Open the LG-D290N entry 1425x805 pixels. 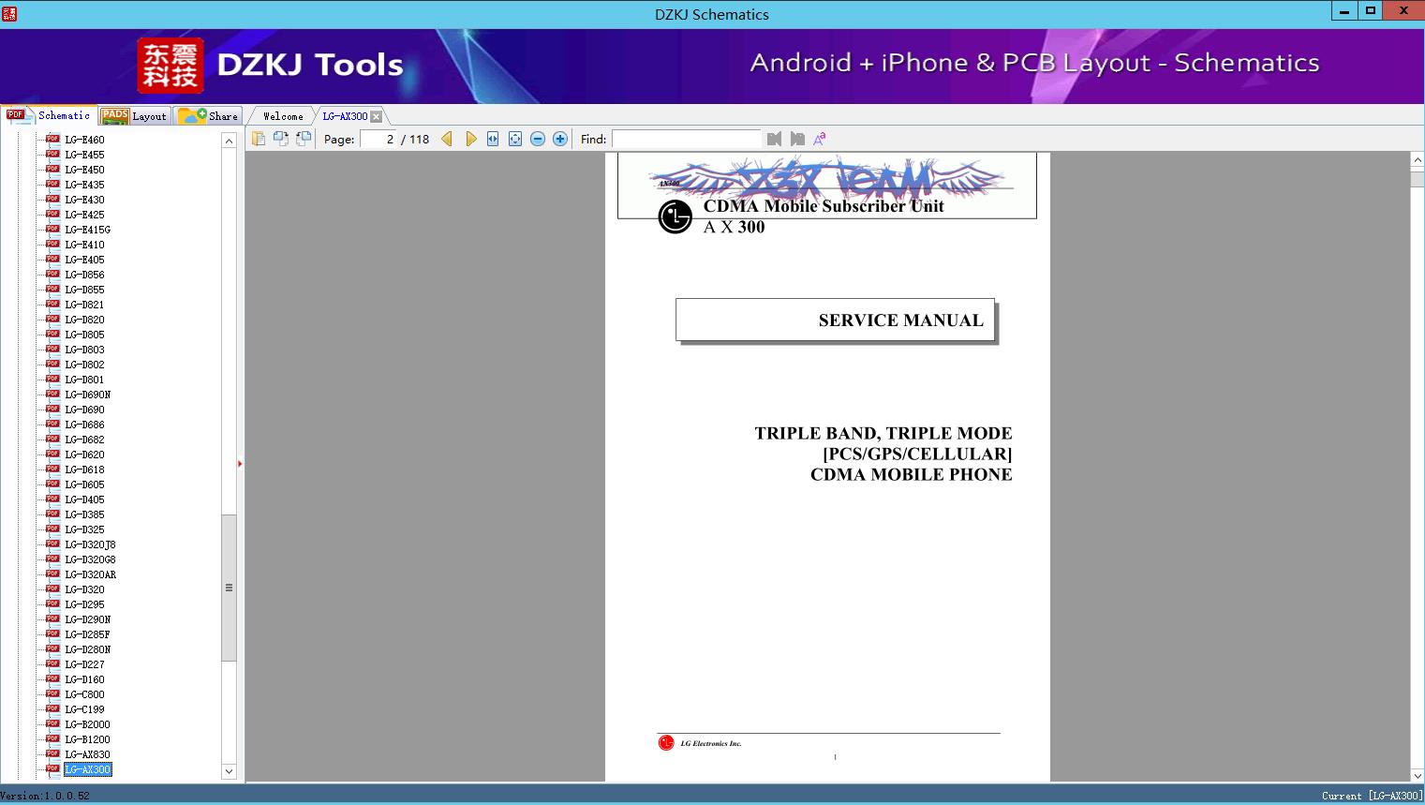(x=87, y=619)
